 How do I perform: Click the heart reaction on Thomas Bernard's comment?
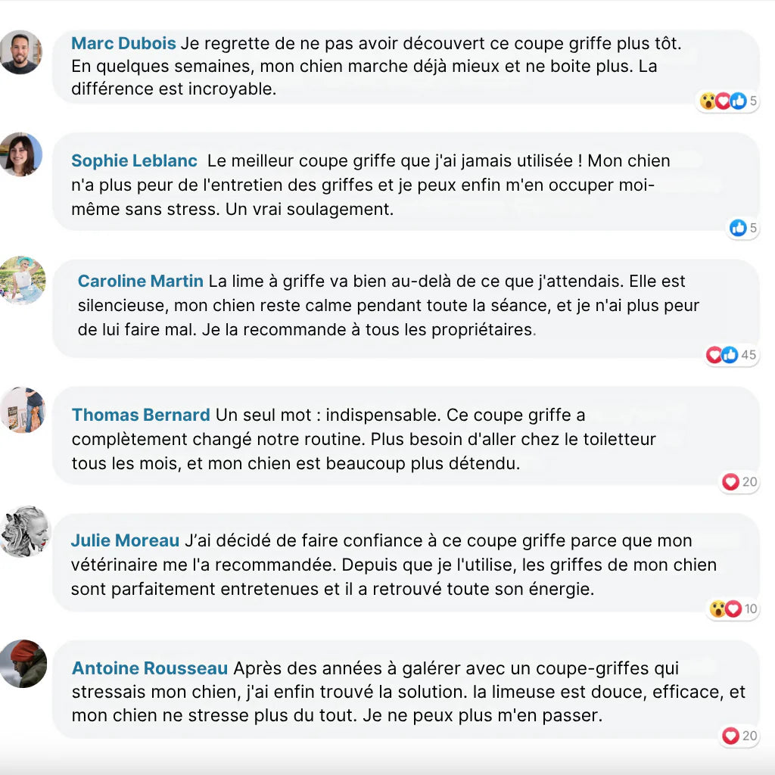coord(730,481)
